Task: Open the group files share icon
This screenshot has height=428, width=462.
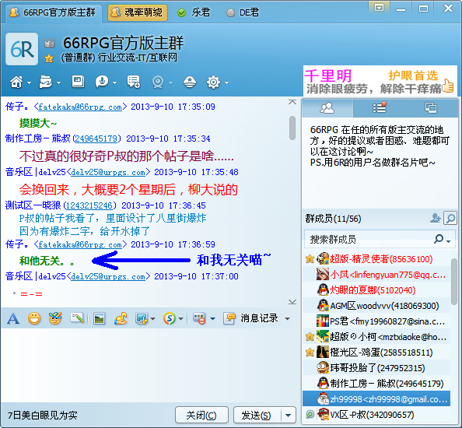Action: pos(45,82)
